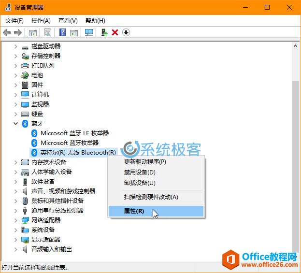Click the scan for hardware changes monitor icon
The height and width of the screenshot is (273, 301).
tap(89, 32)
